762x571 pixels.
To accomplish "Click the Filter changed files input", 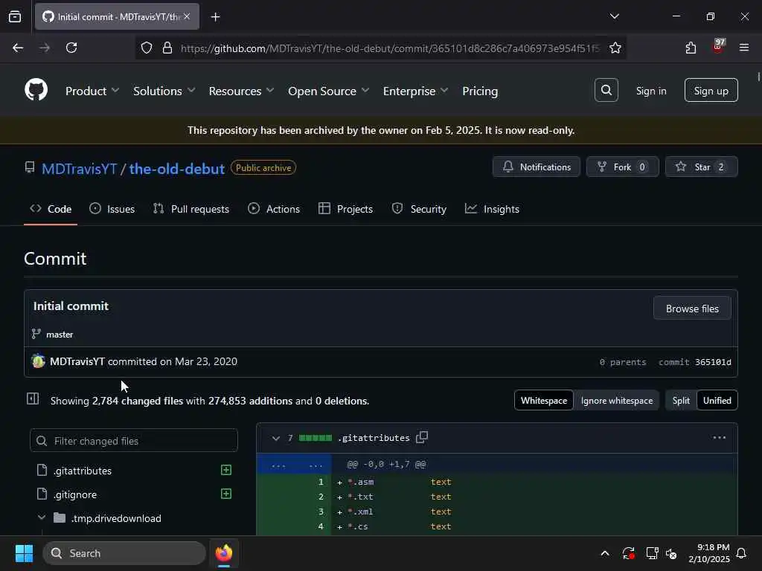I will 134,440.
